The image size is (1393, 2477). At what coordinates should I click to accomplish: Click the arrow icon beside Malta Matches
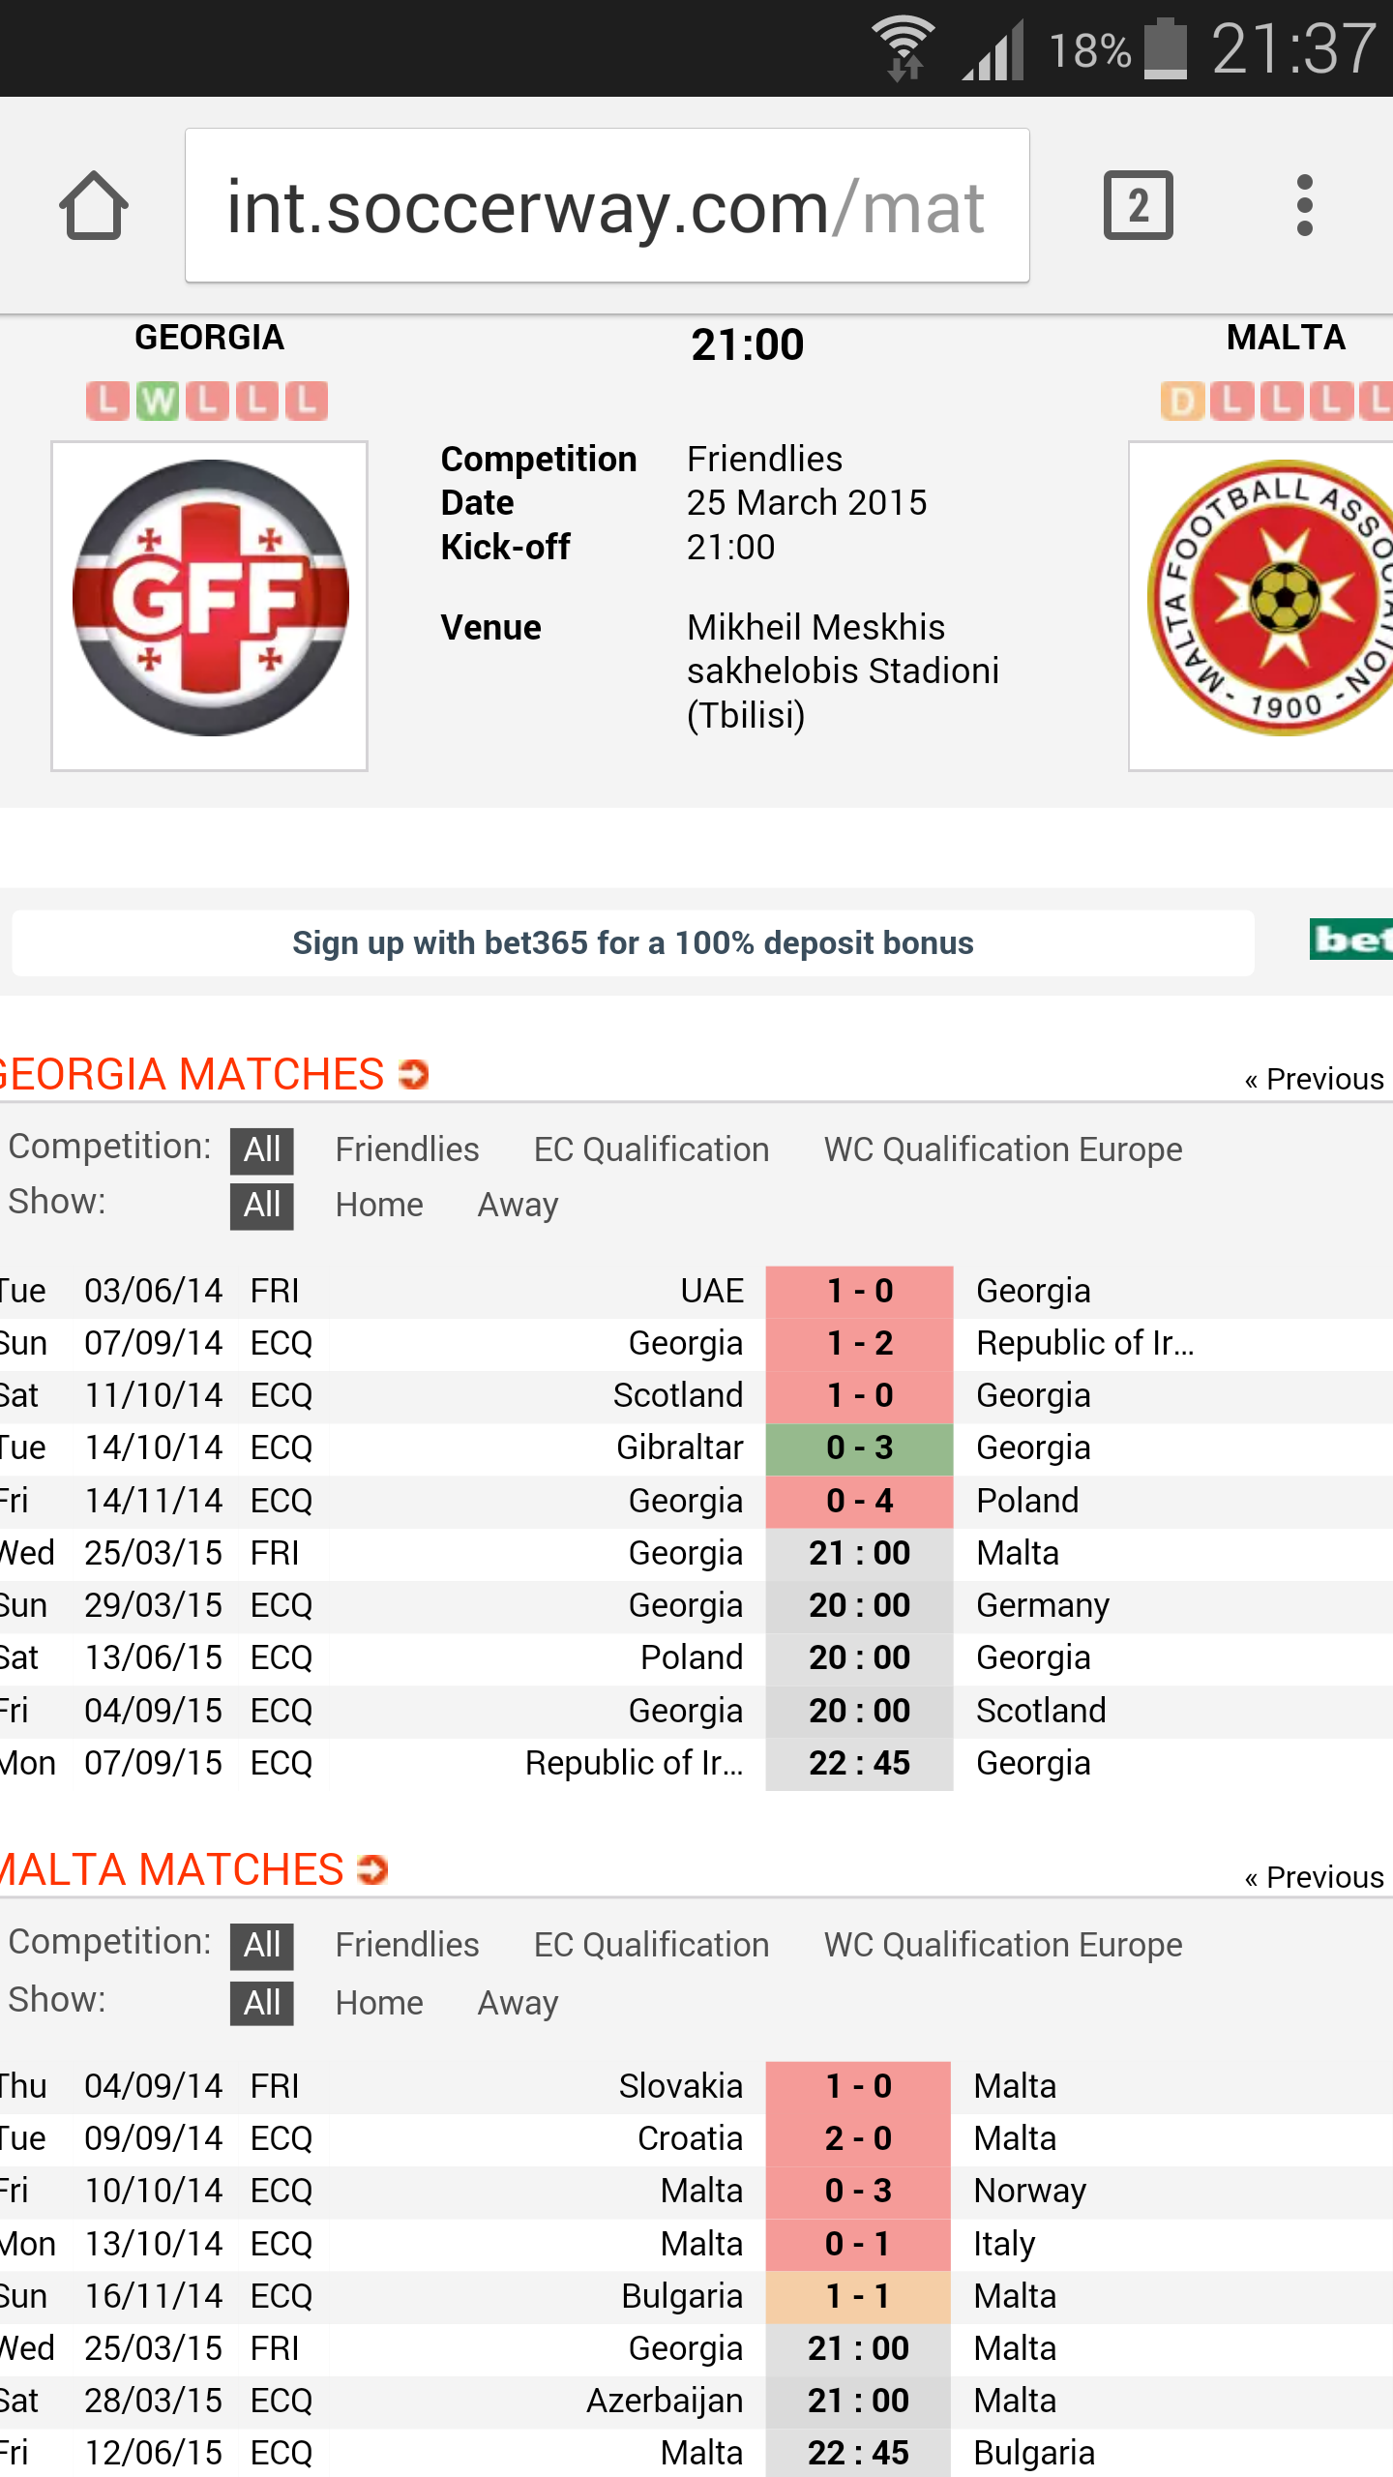tap(372, 1869)
